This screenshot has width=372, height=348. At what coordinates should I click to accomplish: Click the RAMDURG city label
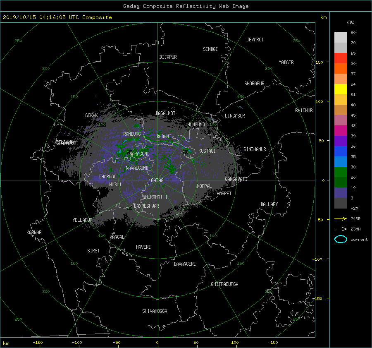pyautogui.click(x=132, y=134)
